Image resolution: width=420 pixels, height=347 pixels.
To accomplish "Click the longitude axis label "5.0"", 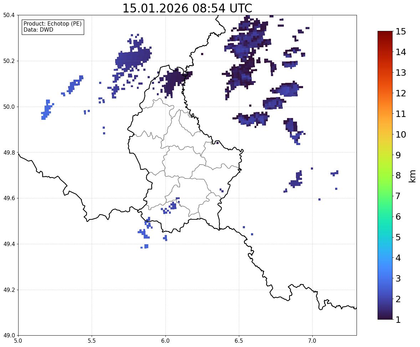I will point(18,341).
